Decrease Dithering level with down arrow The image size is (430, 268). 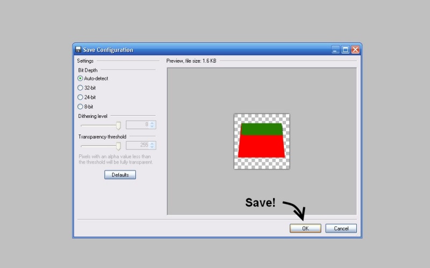tap(152, 127)
